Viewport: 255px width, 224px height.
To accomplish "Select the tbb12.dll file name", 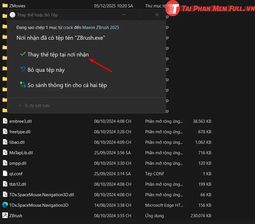I will coord(18,184).
